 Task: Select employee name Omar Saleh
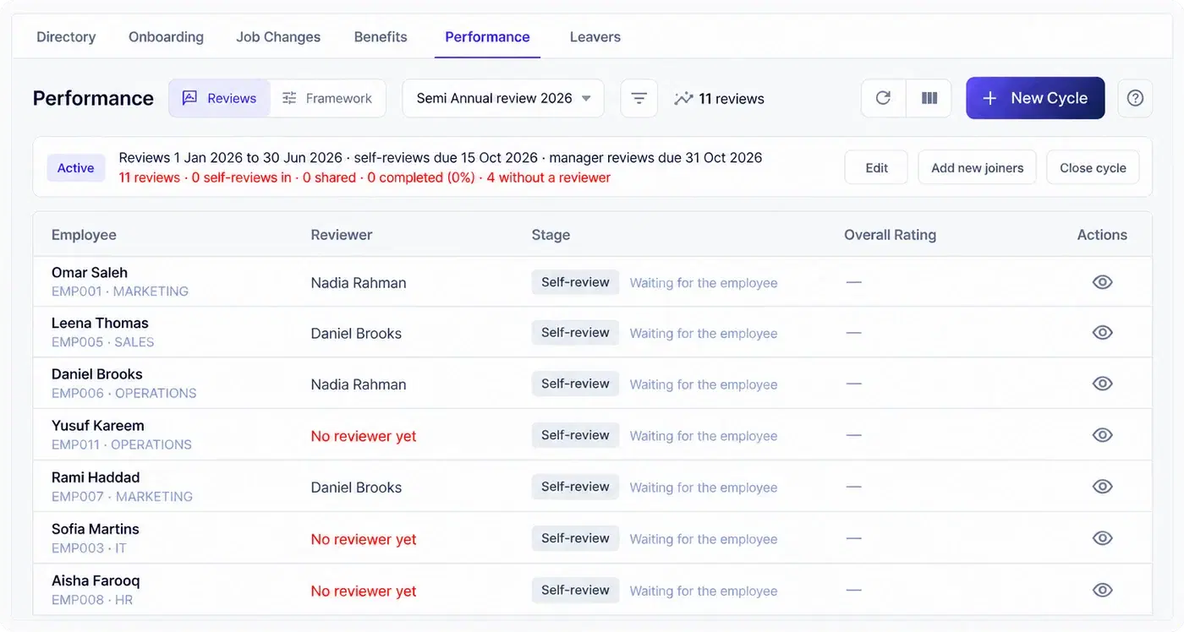pyautogui.click(x=90, y=272)
